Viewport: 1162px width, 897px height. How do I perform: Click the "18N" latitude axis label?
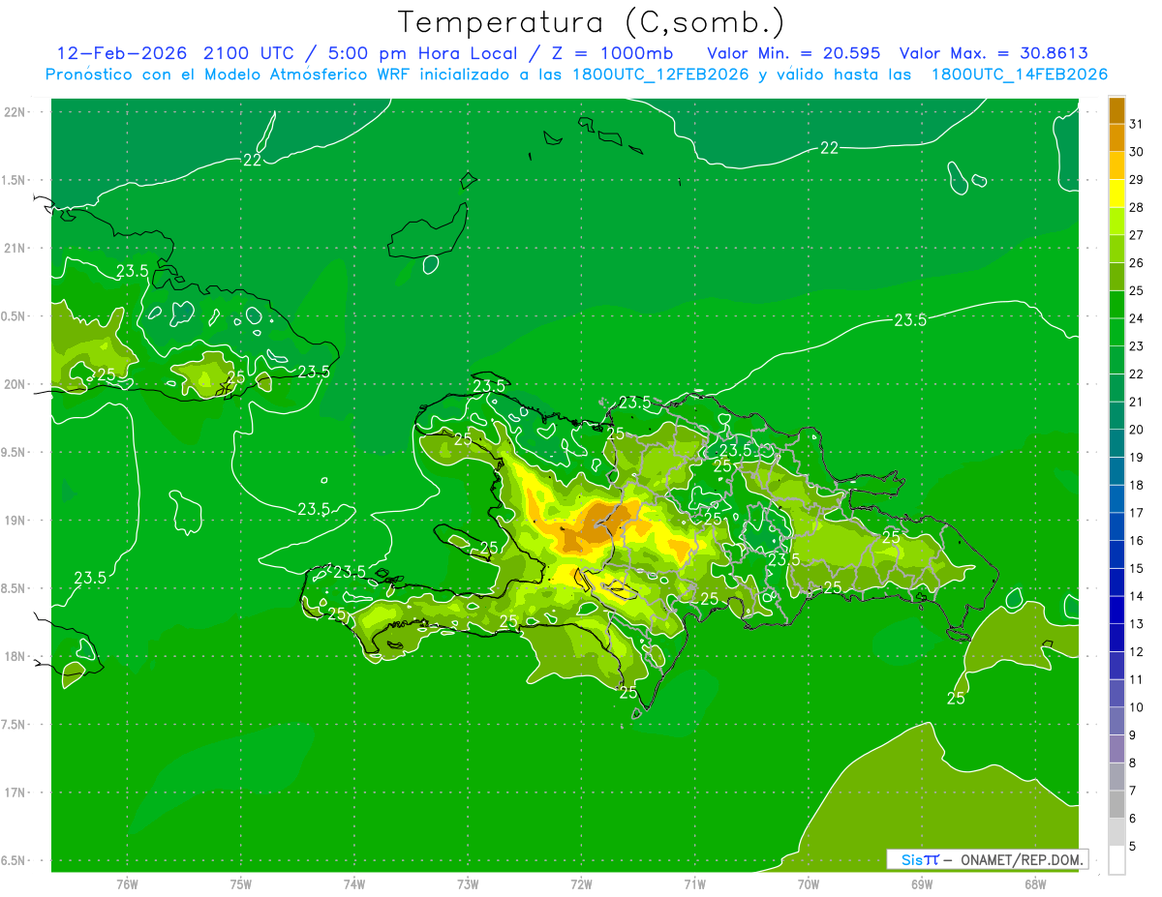coord(15,656)
